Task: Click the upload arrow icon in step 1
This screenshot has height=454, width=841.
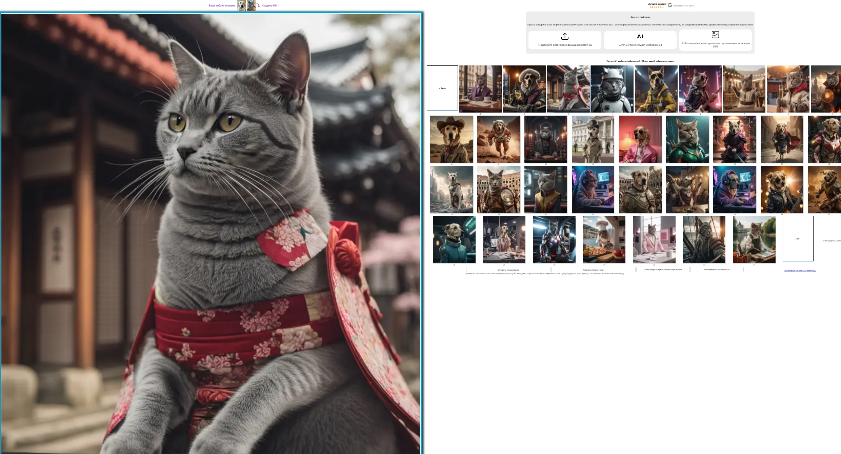Action: point(565,36)
